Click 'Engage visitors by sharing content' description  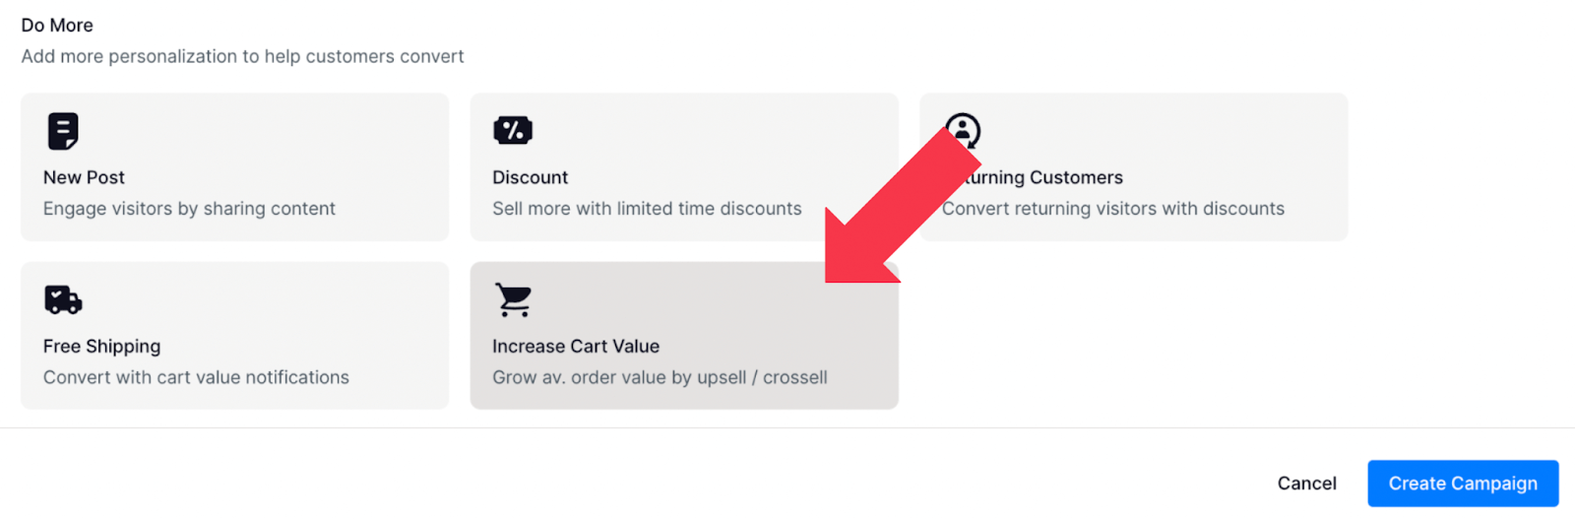189,209
